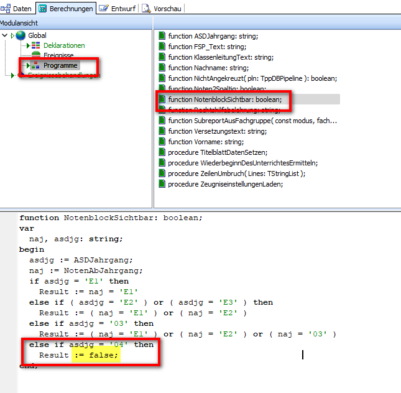Select procedure TitelblattDatenSetzen;

tap(218, 152)
